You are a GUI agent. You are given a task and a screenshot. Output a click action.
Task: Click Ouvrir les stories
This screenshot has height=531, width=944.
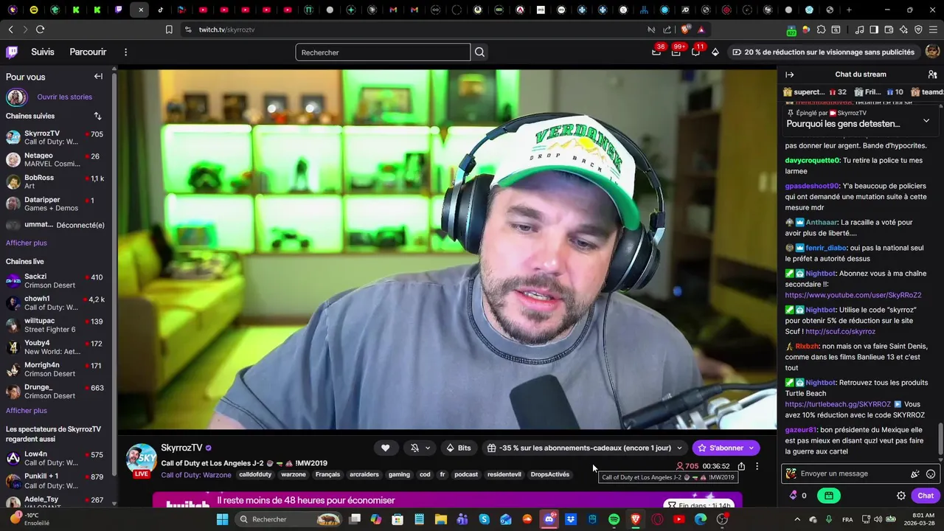[65, 97]
